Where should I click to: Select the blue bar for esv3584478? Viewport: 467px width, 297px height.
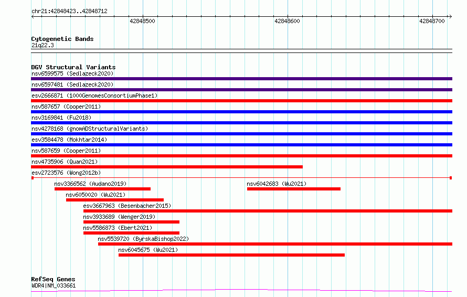[241, 145]
